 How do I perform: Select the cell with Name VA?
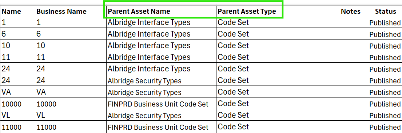[x=17, y=92]
